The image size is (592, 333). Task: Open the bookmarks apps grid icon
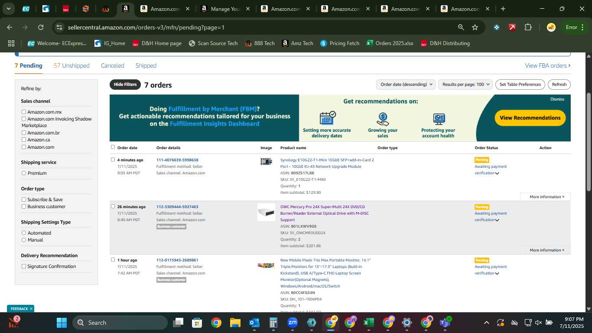11,43
